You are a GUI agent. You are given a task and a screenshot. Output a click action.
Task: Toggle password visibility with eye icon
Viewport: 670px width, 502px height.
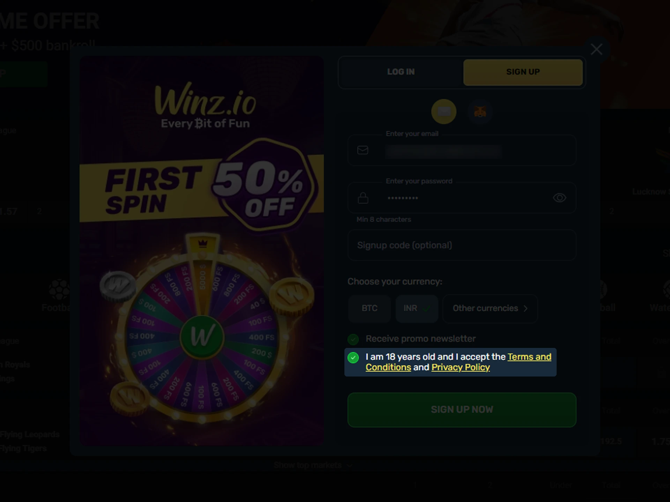pos(559,198)
